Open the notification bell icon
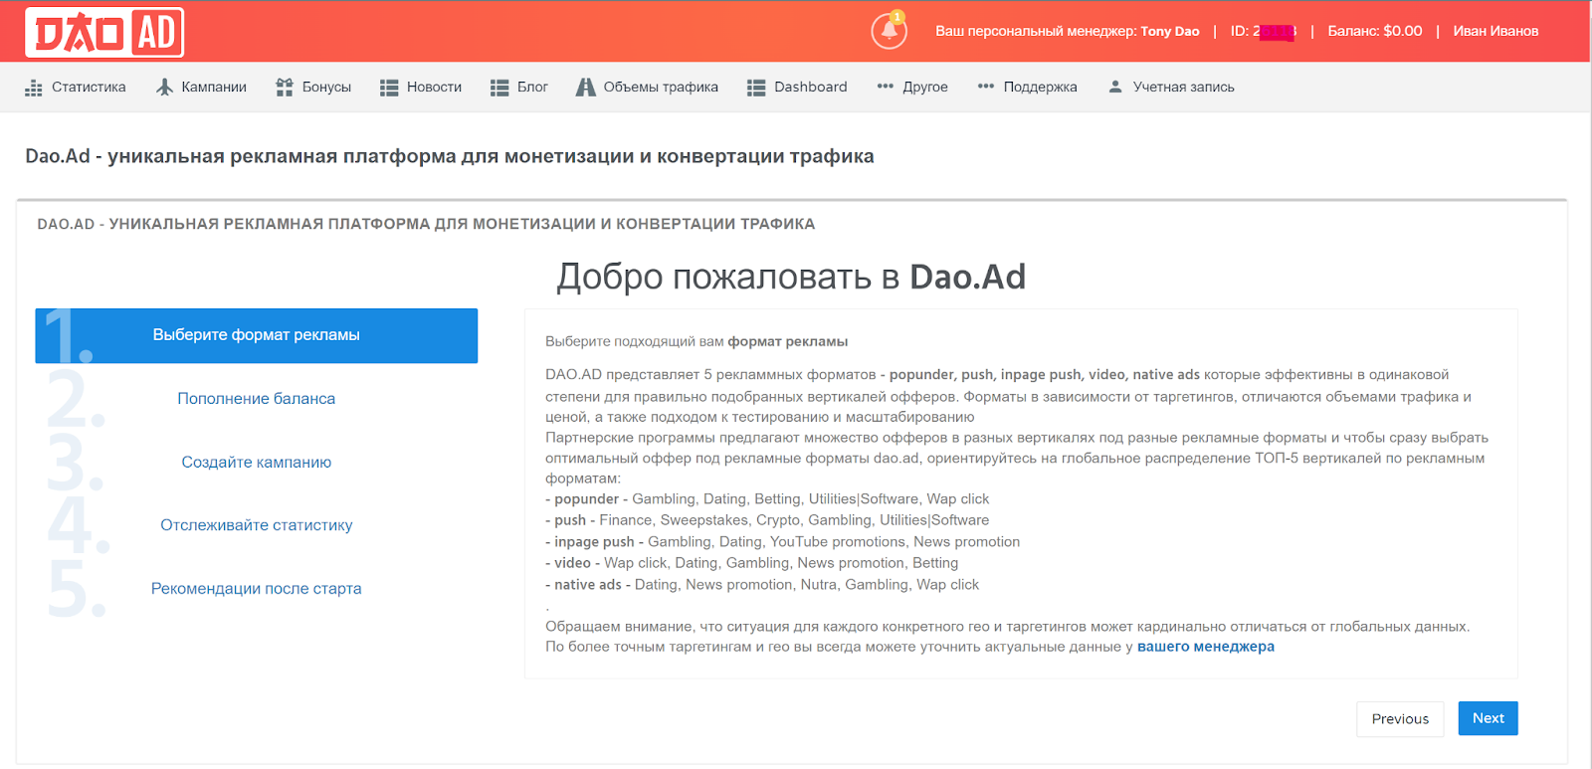1592x769 pixels. click(x=890, y=31)
